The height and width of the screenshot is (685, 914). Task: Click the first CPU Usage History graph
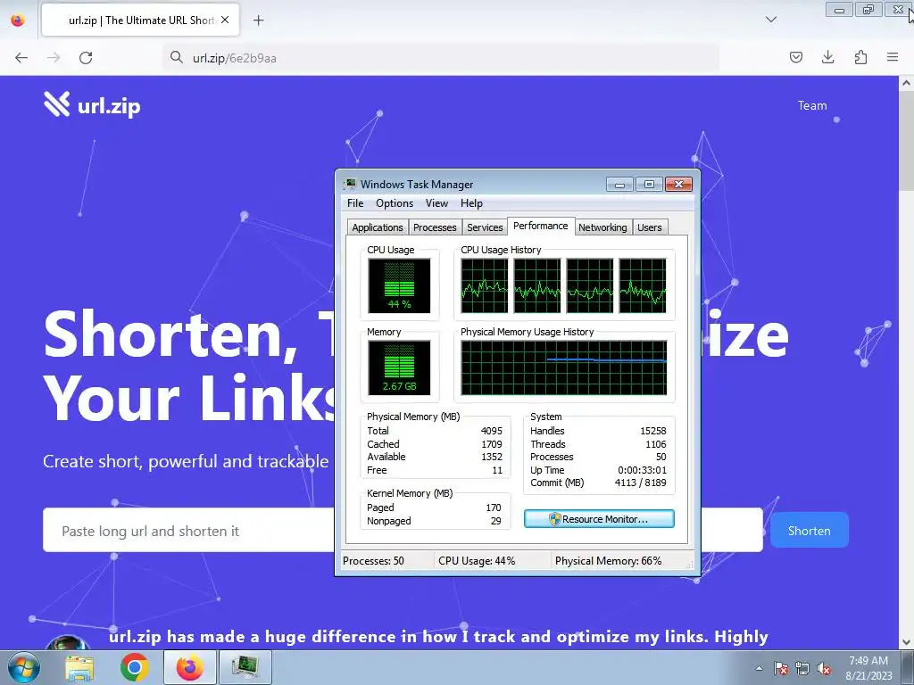point(485,286)
